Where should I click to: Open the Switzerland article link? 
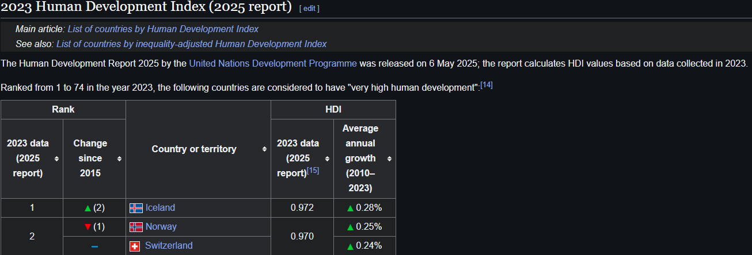[x=169, y=245]
